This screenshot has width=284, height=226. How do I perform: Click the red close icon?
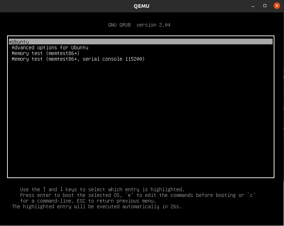tap(276, 6)
